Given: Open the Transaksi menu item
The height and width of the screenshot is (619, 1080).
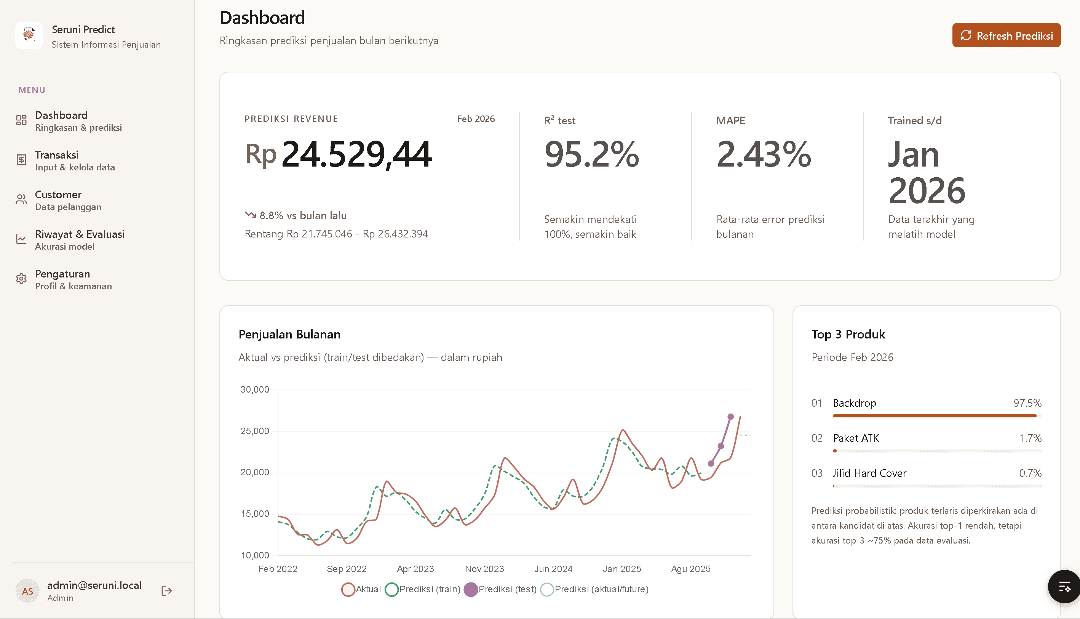Looking at the screenshot, I should click(x=98, y=160).
